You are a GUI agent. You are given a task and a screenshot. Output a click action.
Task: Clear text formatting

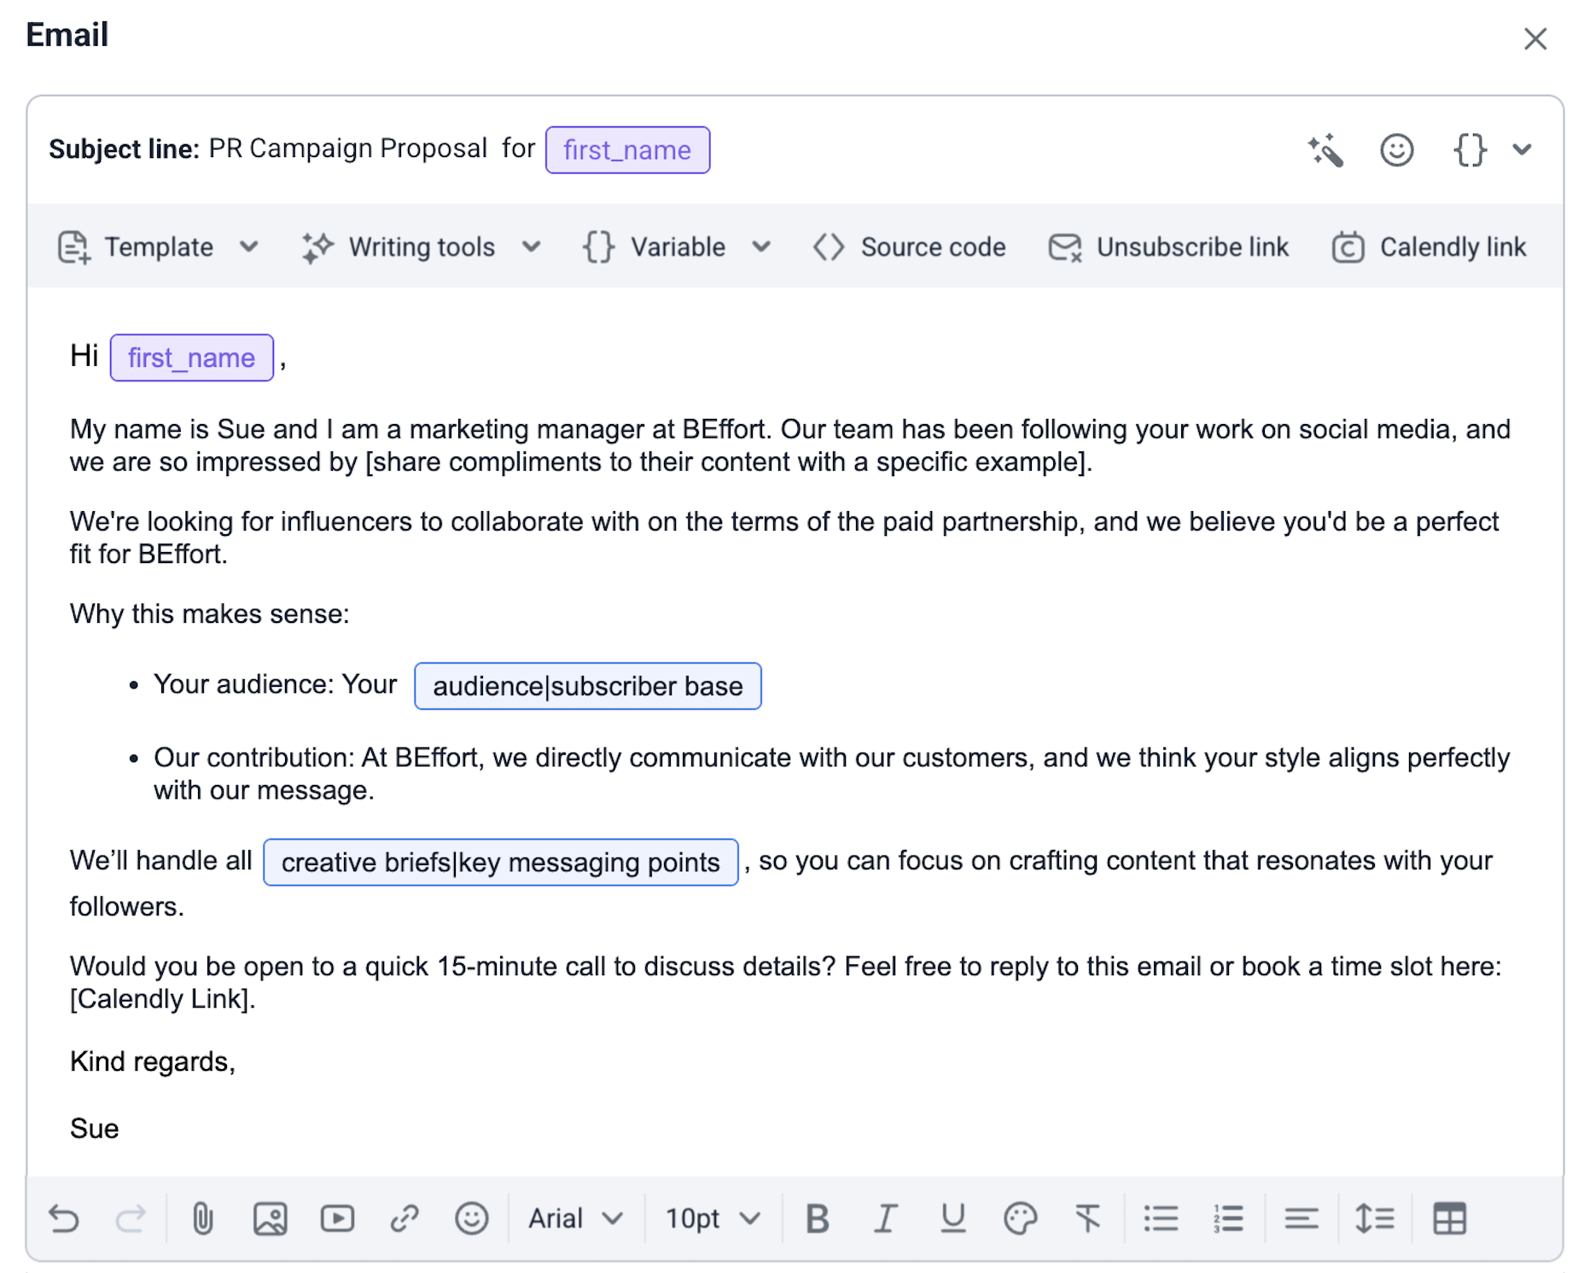tap(1087, 1218)
